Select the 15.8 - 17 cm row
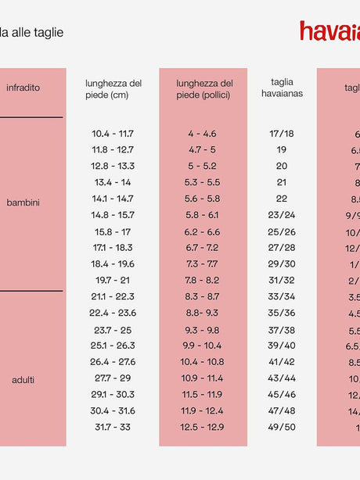This screenshot has height=480, width=360. [113, 232]
